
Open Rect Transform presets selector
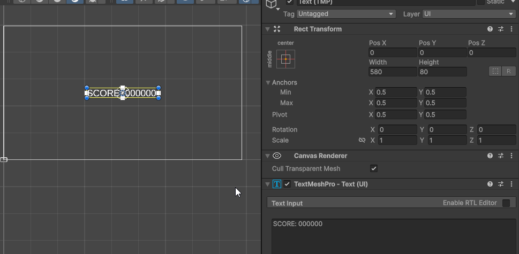point(501,29)
